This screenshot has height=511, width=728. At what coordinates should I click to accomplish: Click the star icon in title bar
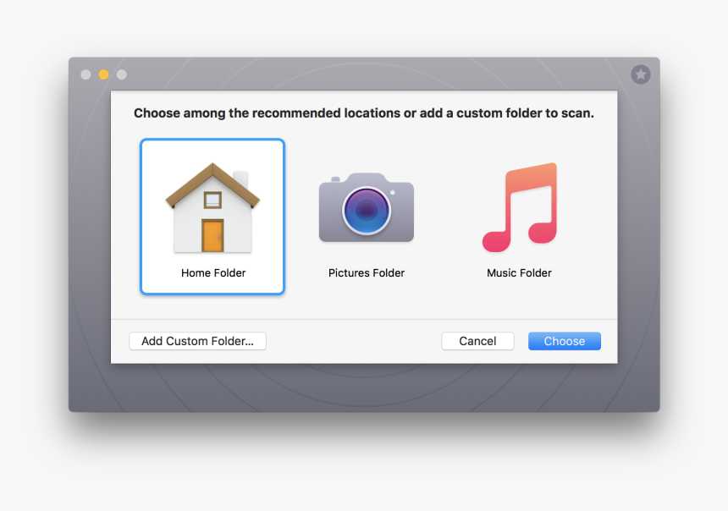point(641,74)
